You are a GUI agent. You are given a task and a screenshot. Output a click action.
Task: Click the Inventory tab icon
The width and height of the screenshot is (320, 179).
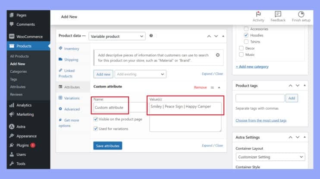(x=60, y=48)
